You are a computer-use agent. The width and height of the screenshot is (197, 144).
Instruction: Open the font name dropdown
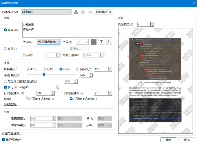[49, 42]
